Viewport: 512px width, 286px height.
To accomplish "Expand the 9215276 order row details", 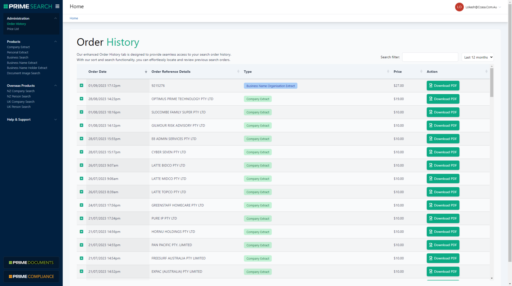I will (81, 85).
